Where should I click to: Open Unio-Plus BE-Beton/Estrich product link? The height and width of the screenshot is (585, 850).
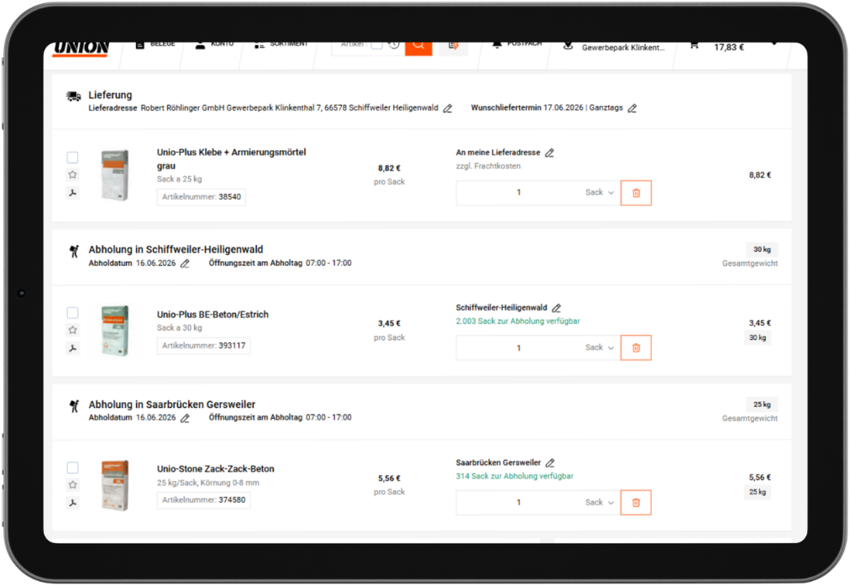point(212,314)
